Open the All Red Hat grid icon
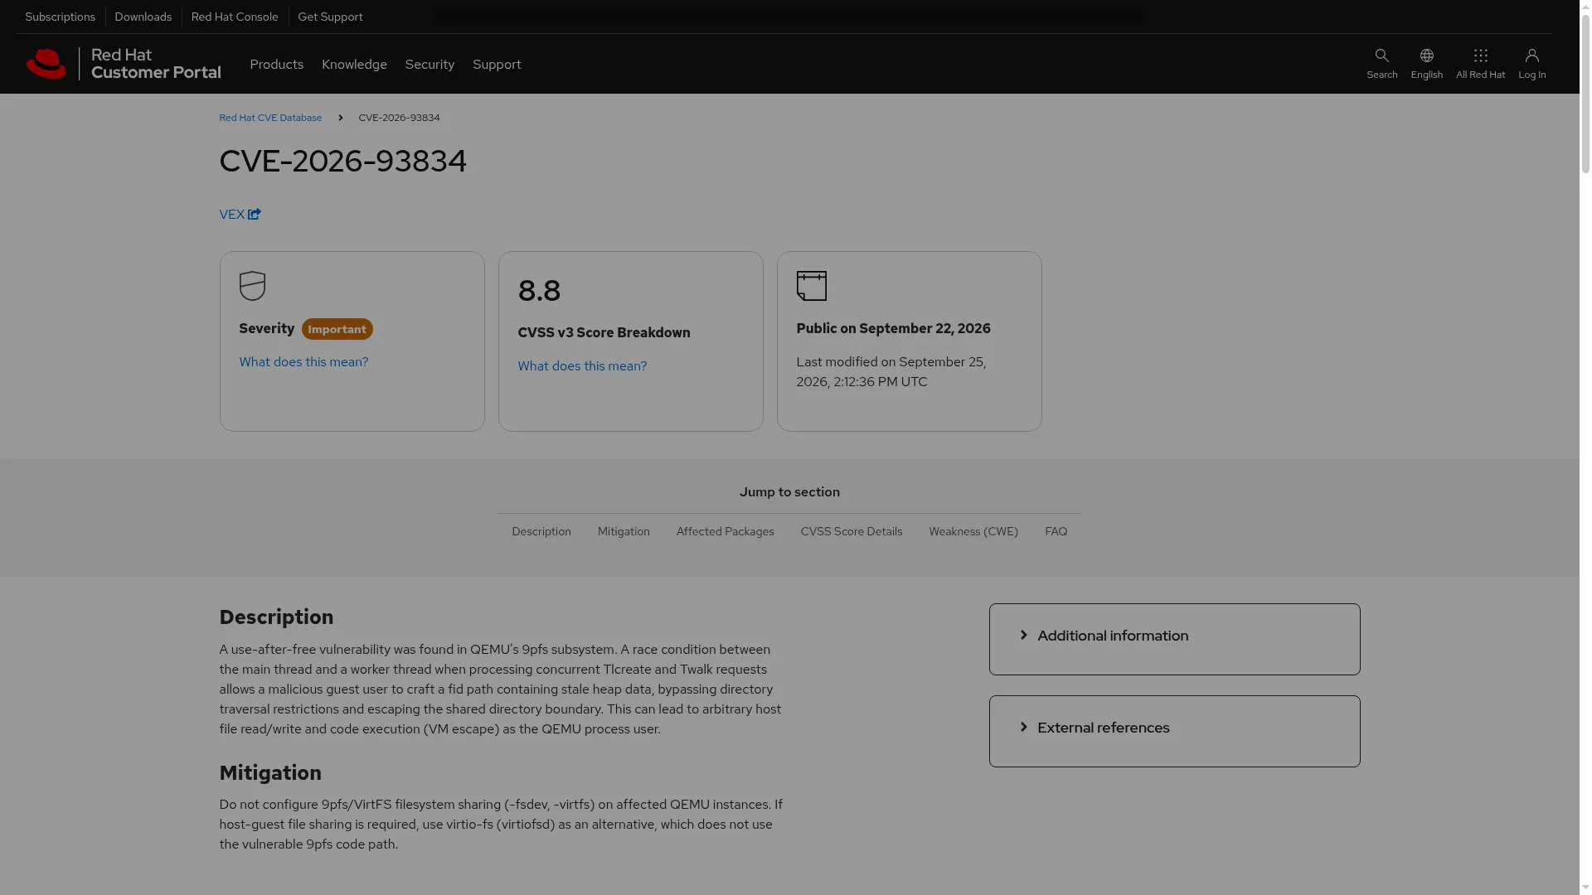Screen dimensions: 1592x895 1480,56
